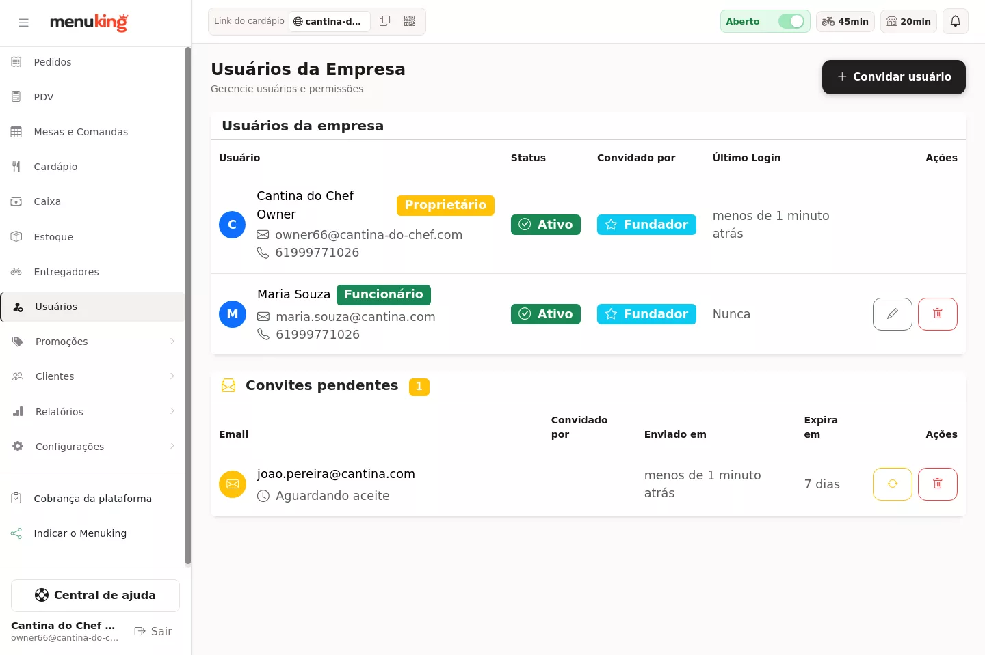The image size is (985, 655).
Task: Click Maria Souza's phone 61999771026
Action: click(317, 335)
